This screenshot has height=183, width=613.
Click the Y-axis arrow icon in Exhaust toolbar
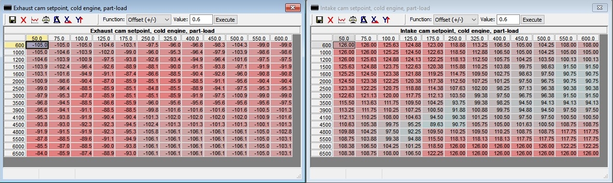click(x=79, y=20)
